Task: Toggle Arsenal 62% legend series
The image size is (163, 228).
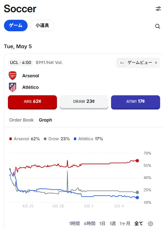Action: [24, 139]
